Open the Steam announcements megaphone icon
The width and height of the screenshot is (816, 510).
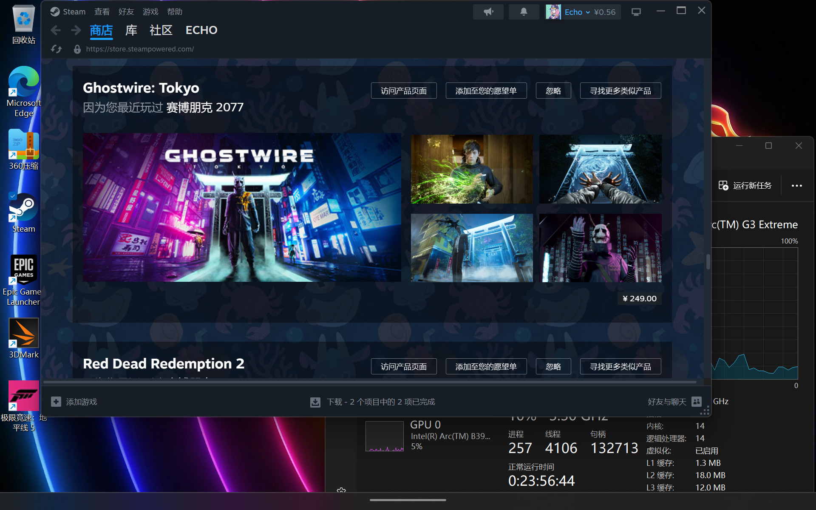(x=488, y=12)
